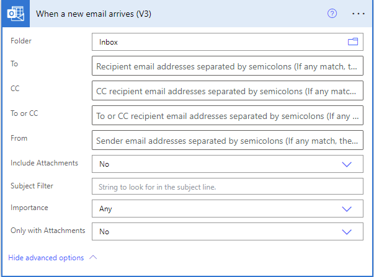Expand the Include Attachments dropdown arrow
Image resolution: width=374 pixels, height=277 pixels.
coord(347,164)
